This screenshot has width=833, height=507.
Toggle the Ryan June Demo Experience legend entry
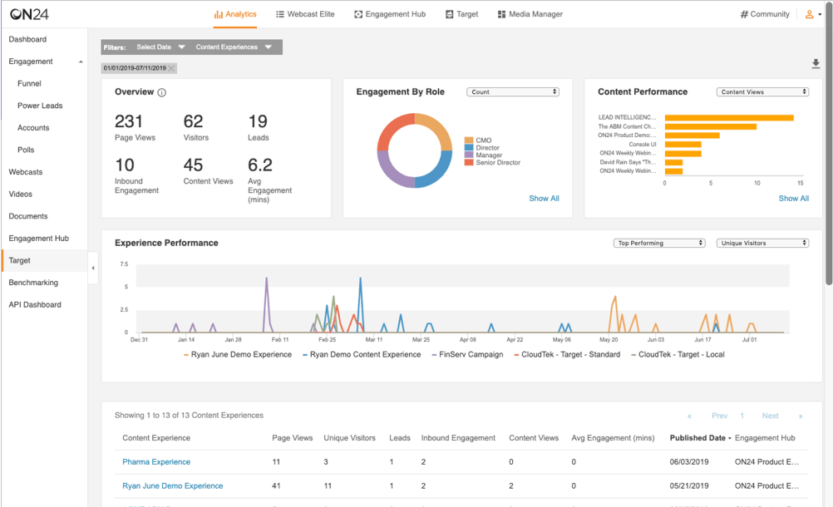click(x=238, y=355)
